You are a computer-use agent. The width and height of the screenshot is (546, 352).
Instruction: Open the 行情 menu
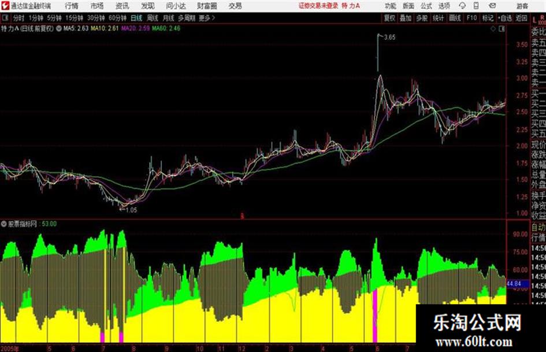(72, 6)
